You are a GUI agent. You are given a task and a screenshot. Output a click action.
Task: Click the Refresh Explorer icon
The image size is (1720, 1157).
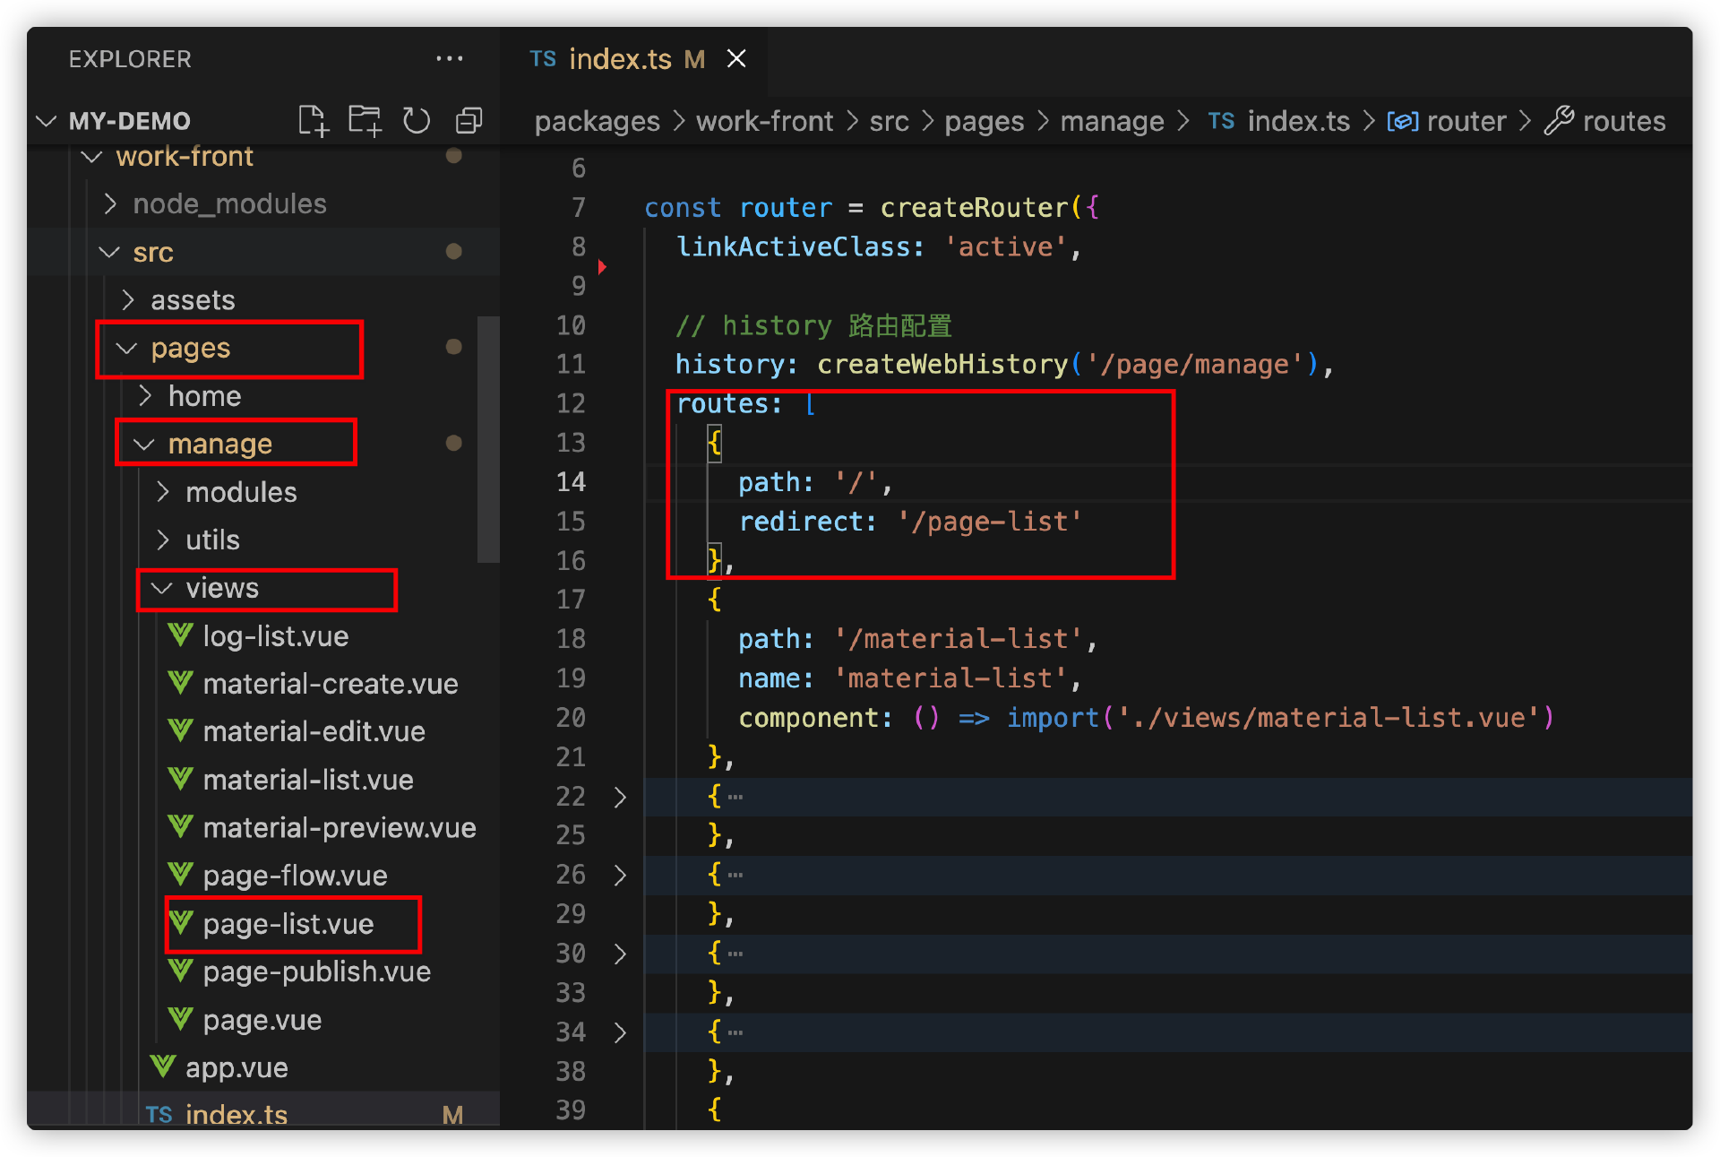[x=417, y=120]
